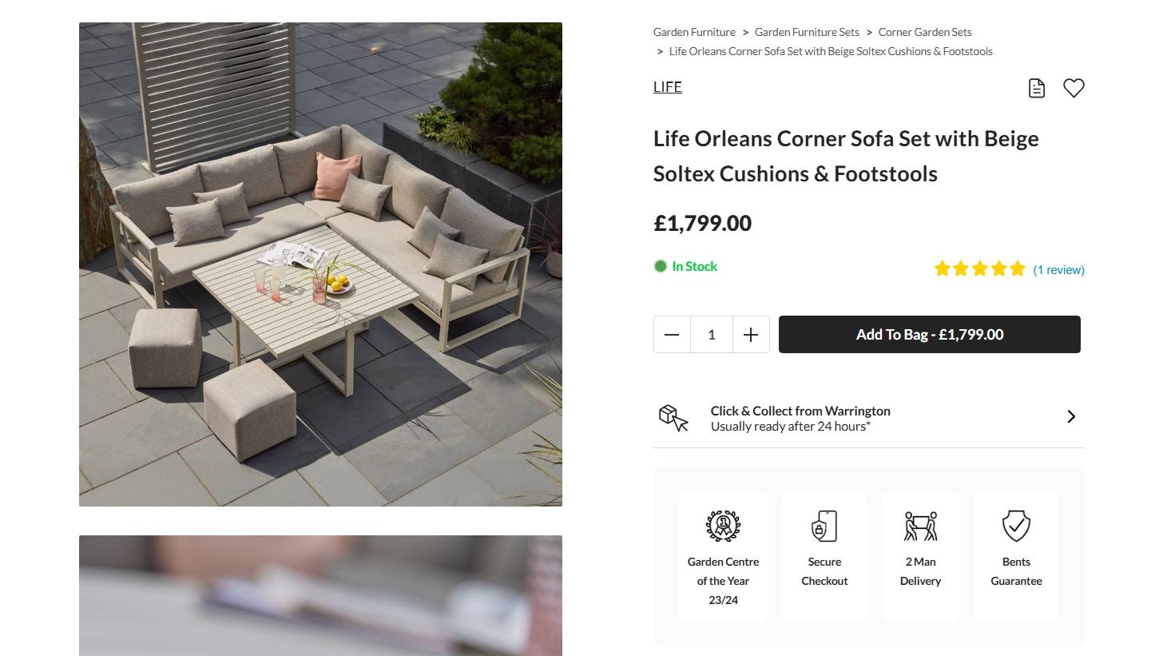Image resolution: width=1167 pixels, height=656 pixels.
Task: Go to Corner Garden Sets breadcrumb
Action: pyautogui.click(x=925, y=32)
